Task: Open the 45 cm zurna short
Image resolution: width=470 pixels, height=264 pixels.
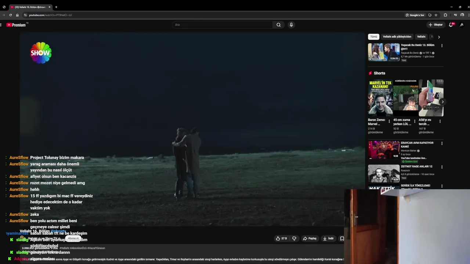Action: coord(406,98)
